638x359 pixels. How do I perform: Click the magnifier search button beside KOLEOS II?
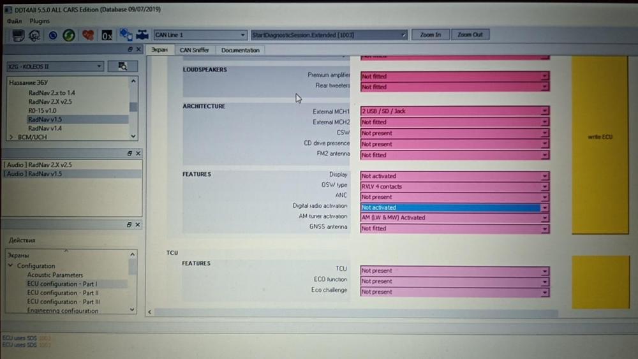123,66
